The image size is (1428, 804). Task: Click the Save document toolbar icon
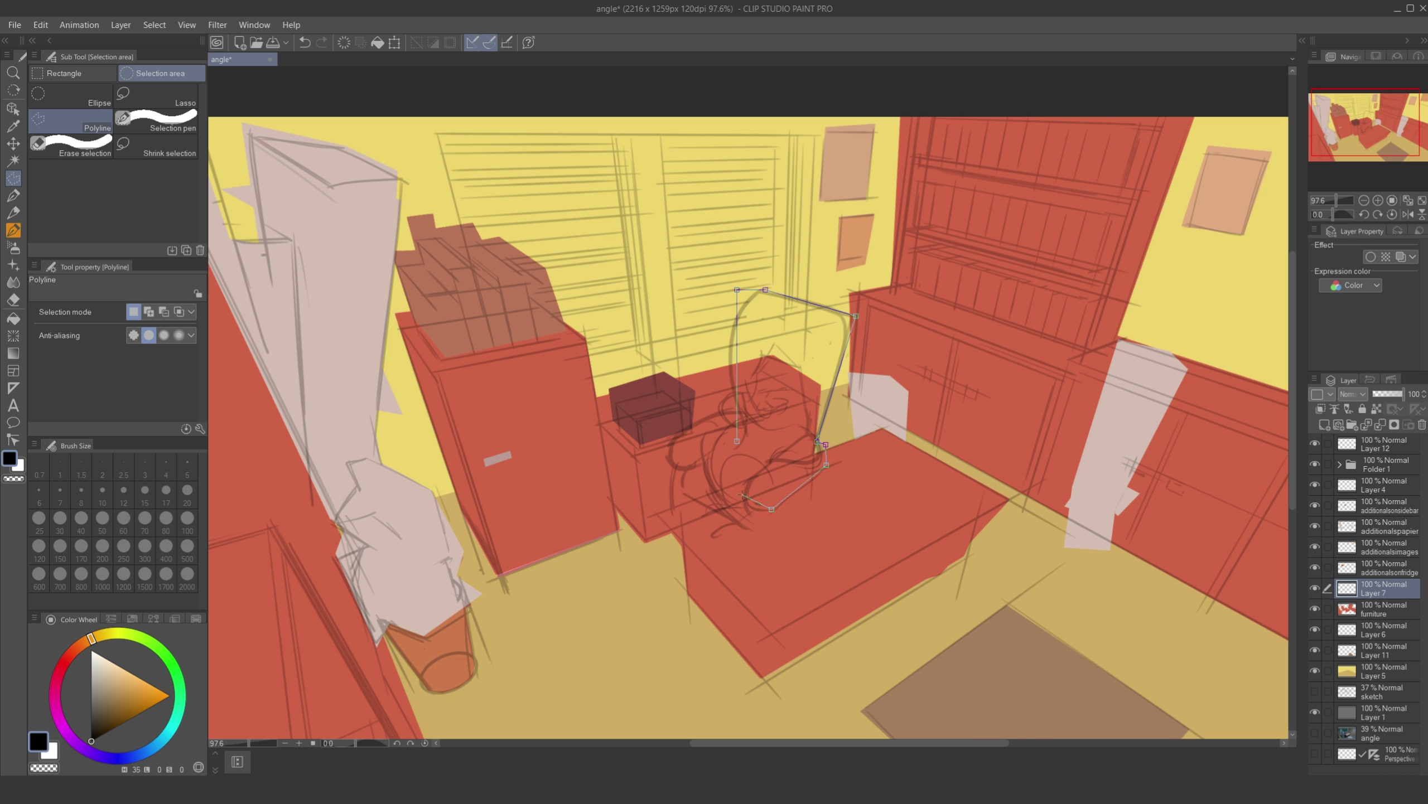[273, 42]
